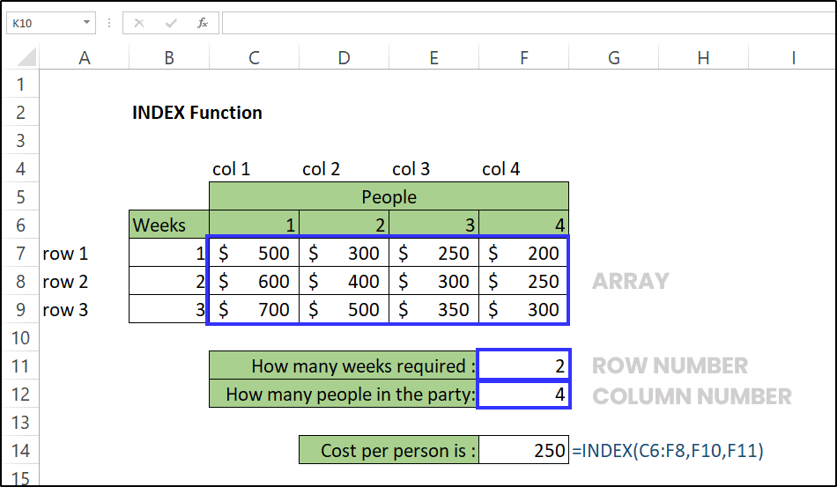Select the $300 cell in row 7
837x487 pixels.
point(344,253)
